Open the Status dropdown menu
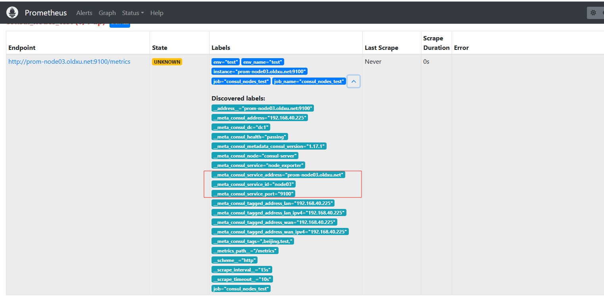Screen dimensions: 604x296 133,13
